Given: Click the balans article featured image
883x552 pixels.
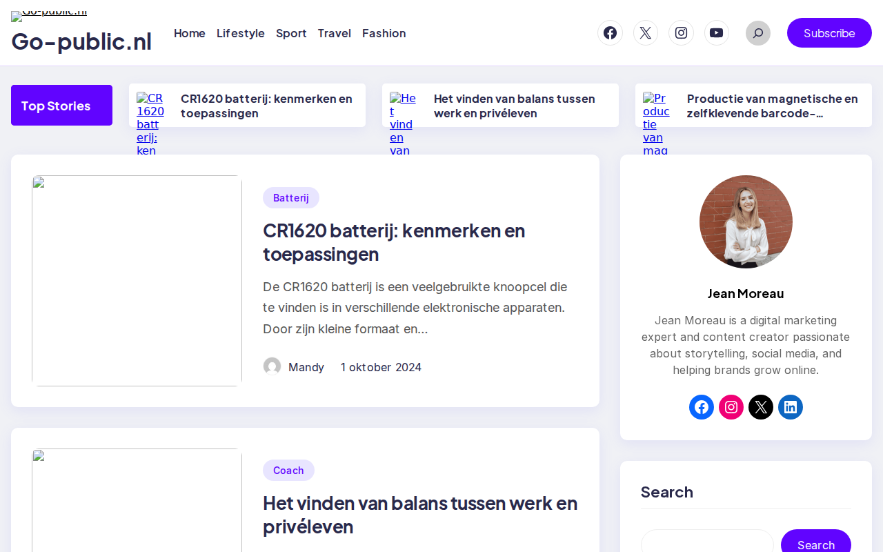Looking at the screenshot, I should pos(137,500).
